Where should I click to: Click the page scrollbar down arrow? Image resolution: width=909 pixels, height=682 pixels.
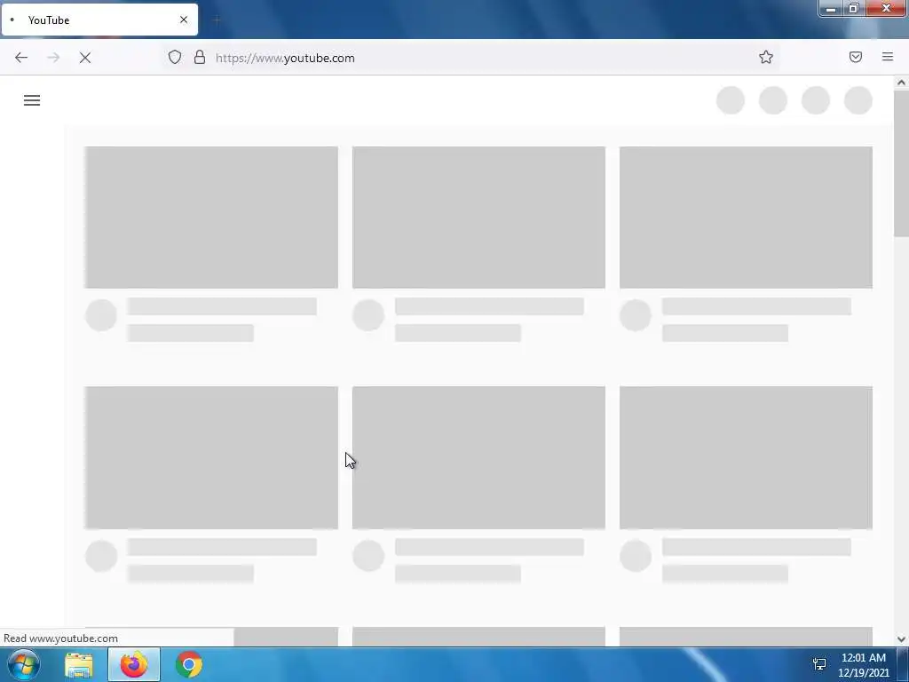901,639
